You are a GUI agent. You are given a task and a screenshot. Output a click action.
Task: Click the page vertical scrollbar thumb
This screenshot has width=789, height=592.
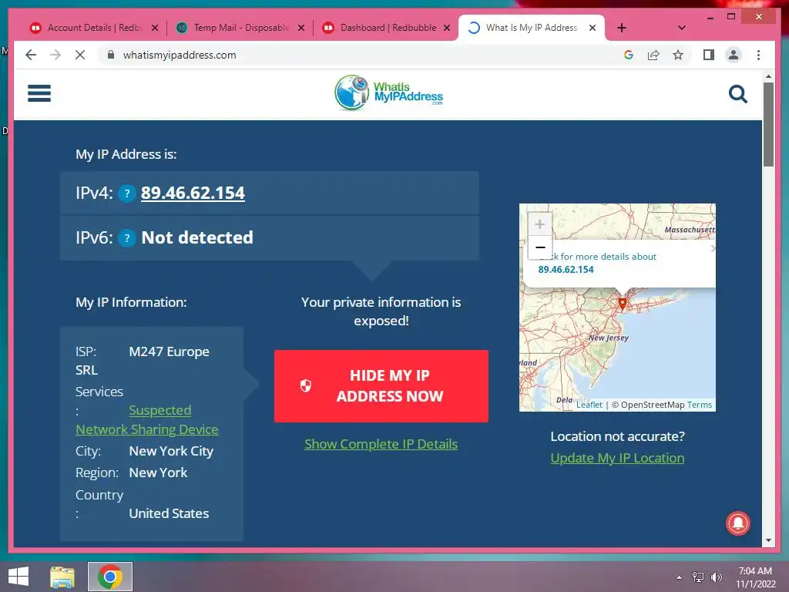(x=768, y=124)
